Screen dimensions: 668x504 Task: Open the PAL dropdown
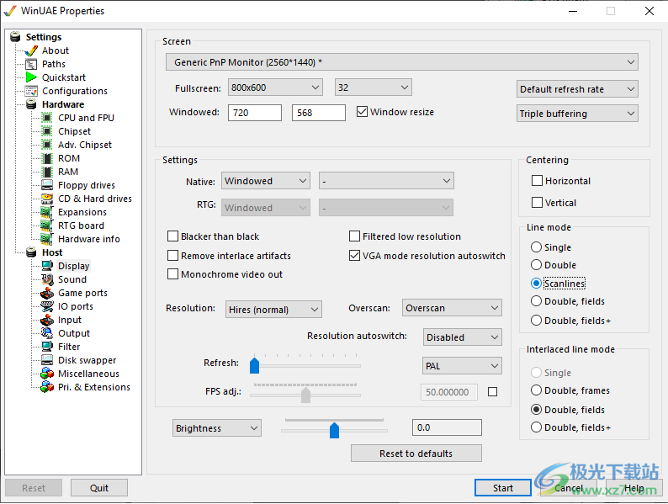(462, 366)
